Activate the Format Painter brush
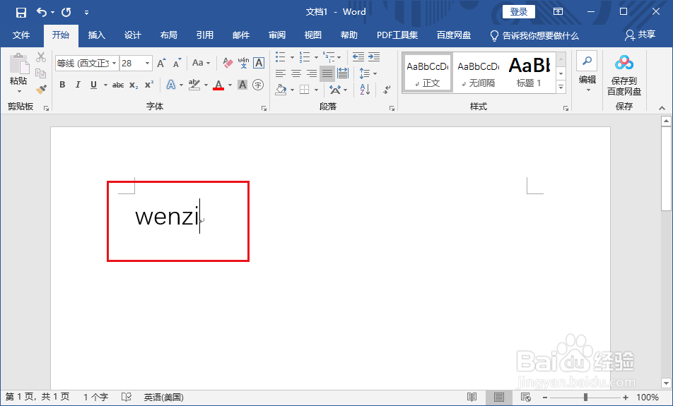 pyautogui.click(x=41, y=89)
